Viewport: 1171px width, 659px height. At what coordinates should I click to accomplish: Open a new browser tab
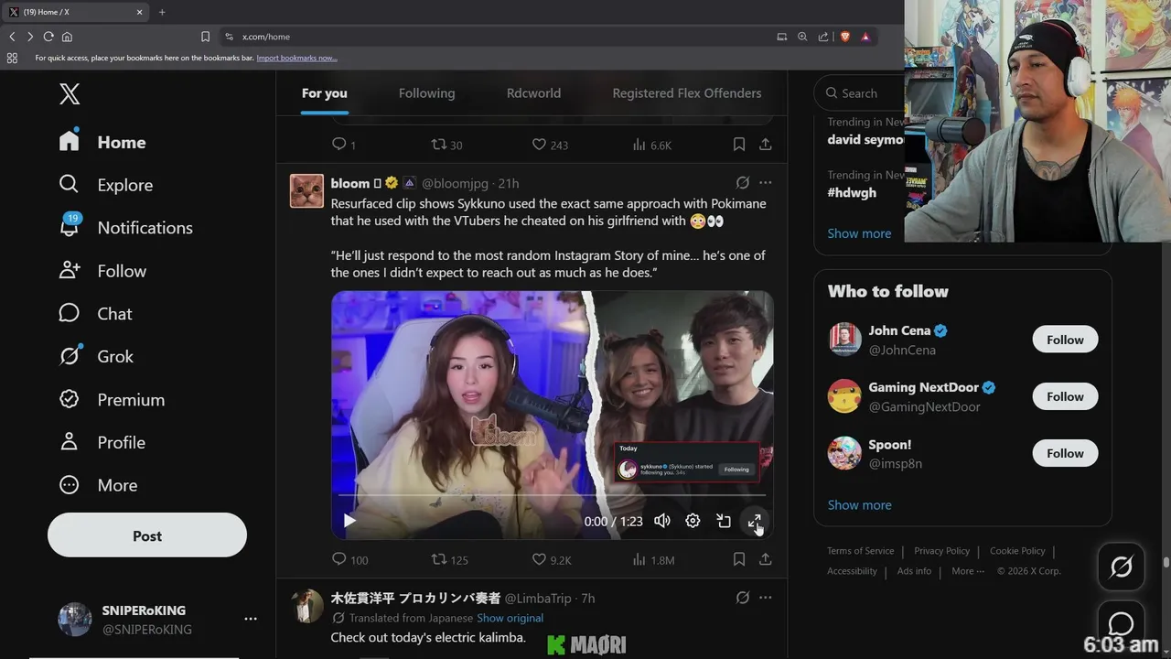(162, 12)
